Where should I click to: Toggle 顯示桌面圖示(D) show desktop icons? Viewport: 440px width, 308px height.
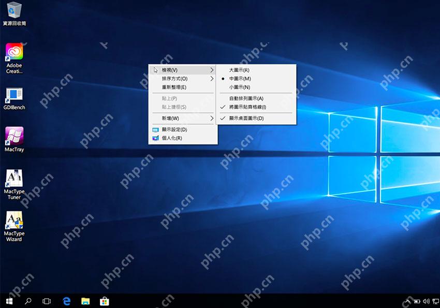[256, 119]
